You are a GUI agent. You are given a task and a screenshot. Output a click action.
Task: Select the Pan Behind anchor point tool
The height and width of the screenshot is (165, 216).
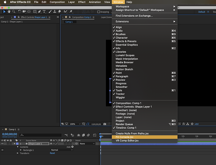coord(29,12)
